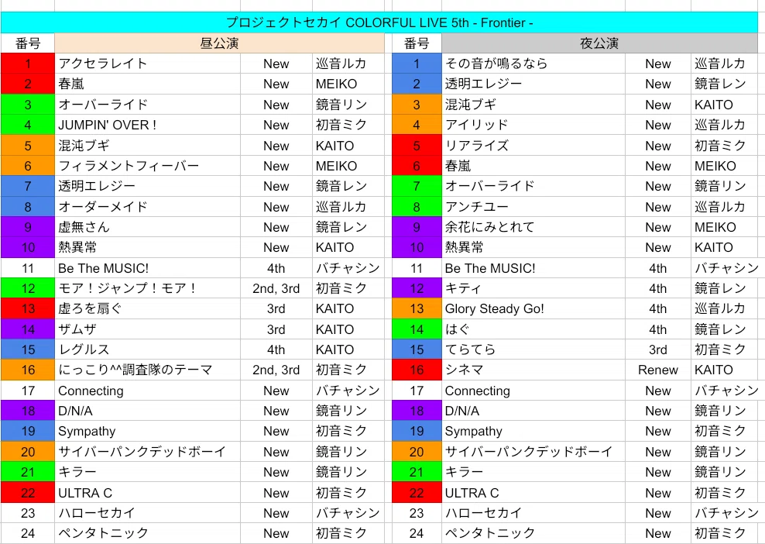The image size is (765, 544).
Task: Select the にっこり^^調査隊のテーマ cell
Action: [x=147, y=370]
